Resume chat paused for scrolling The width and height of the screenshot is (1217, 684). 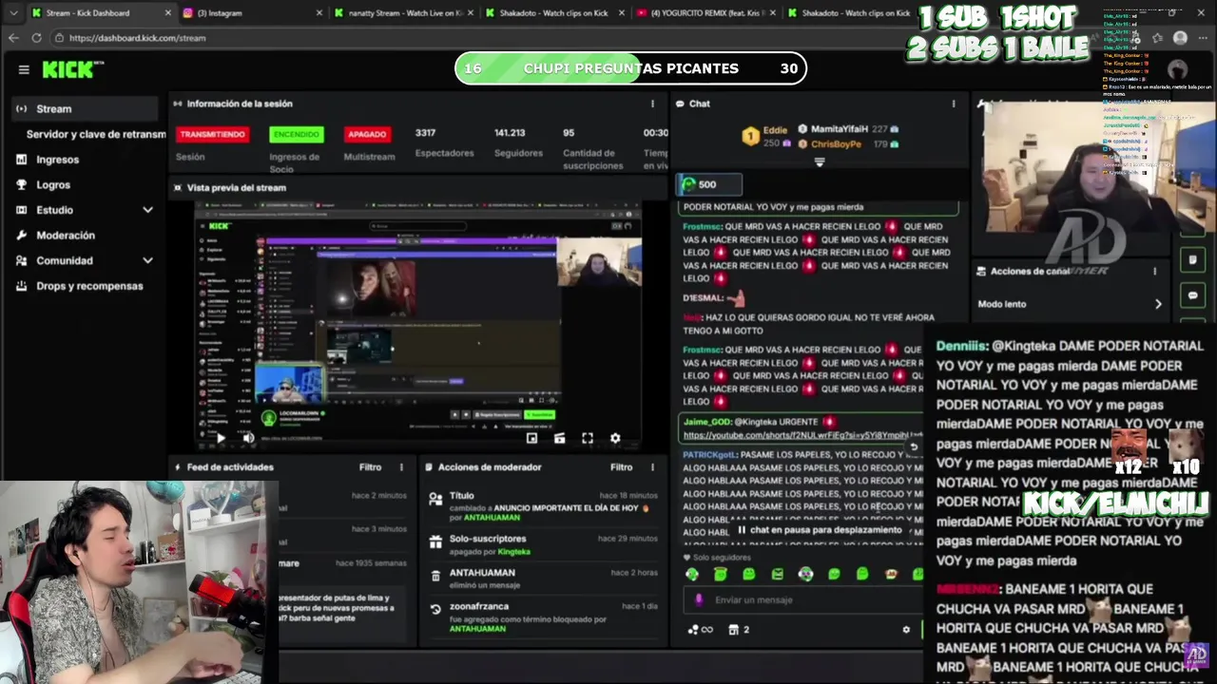[x=820, y=530]
